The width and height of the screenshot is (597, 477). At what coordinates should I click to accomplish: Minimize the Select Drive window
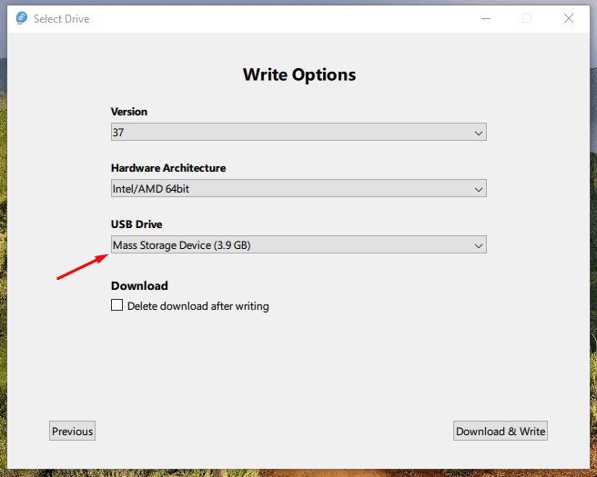point(486,18)
